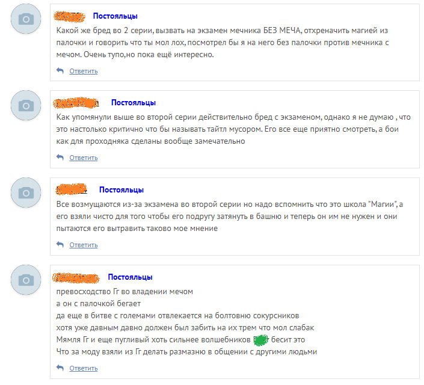Open author profile above "Как упомянули выше" comment
Image resolution: width=424 pixels, height=385 pixels.
(76, 103)
